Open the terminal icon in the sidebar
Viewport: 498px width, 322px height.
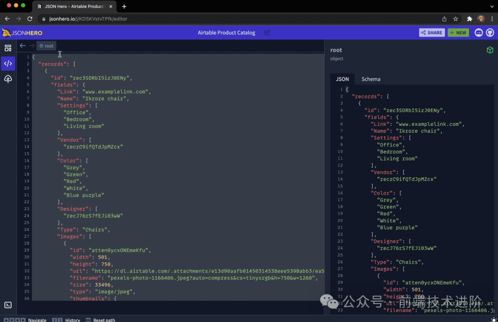tap(8, 305)
